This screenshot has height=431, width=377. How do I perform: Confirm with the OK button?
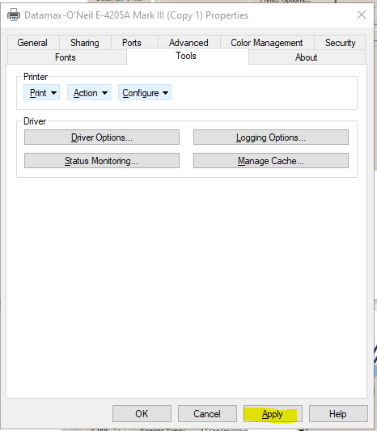click(142, 414)
